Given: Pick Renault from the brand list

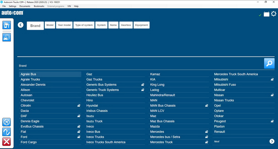Looking at the screenshot, I should coord(220,132).
